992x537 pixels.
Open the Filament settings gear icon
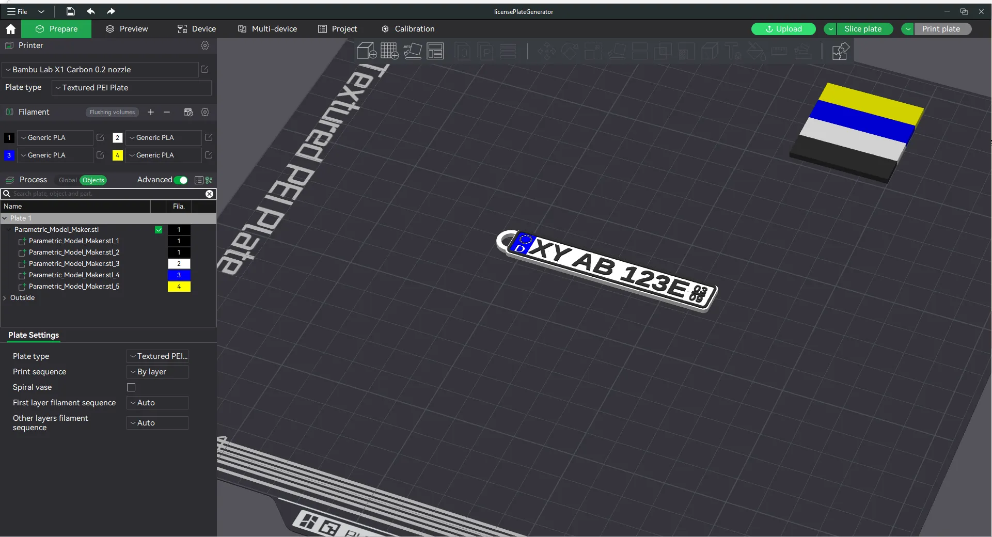[x=205, y=113]
